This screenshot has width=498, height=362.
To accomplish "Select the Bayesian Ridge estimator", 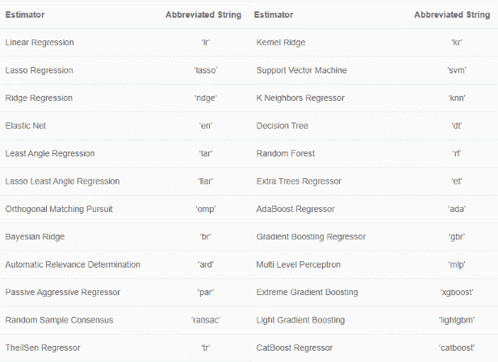I will pyautogui.click(x=35, y=237).
